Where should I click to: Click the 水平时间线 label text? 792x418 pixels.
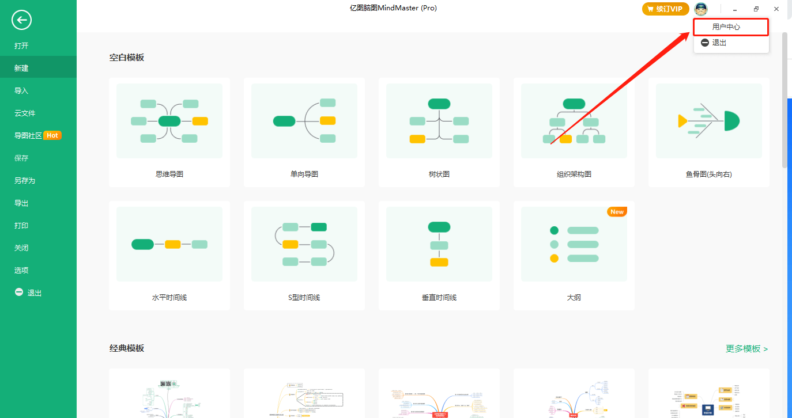coord(169,297)
